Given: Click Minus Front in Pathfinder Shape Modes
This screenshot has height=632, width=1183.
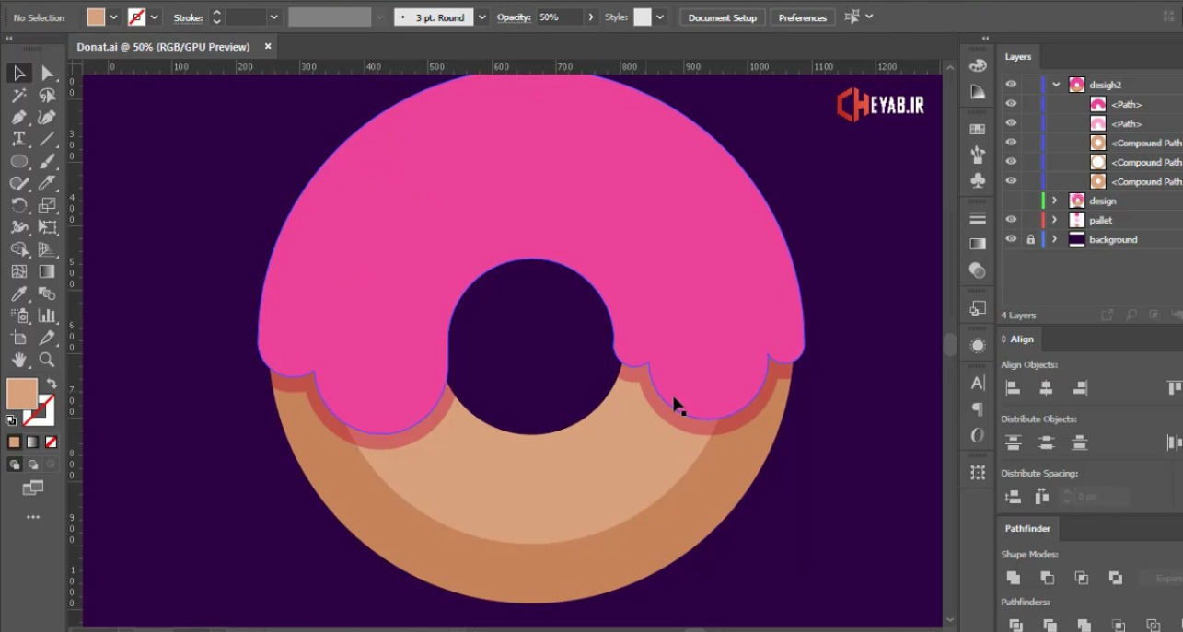Looking at the screenshot, I should [1047, 578].
